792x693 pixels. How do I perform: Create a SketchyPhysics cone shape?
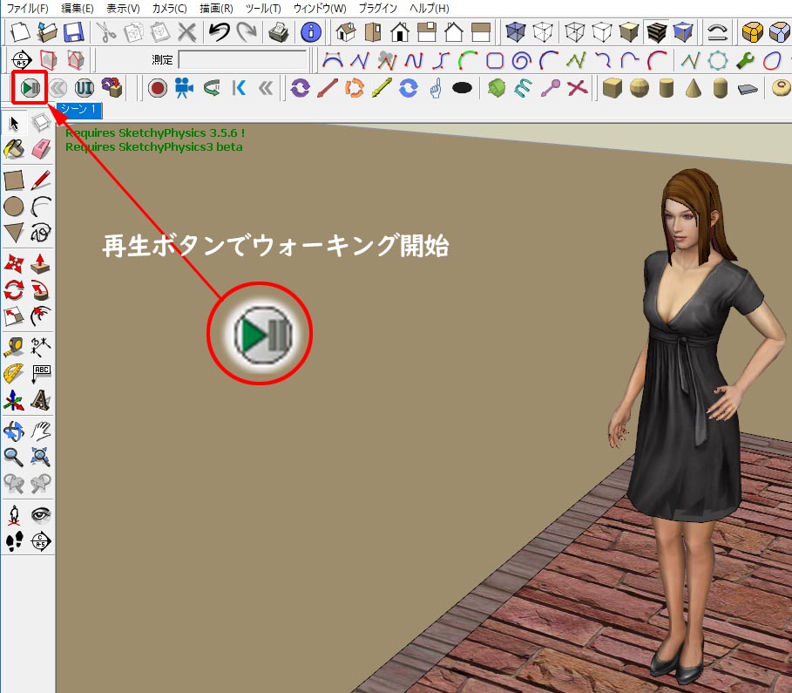pos(694,88)
